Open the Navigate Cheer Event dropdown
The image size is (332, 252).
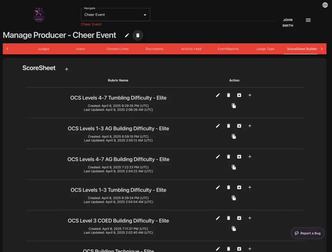[115, 15]
